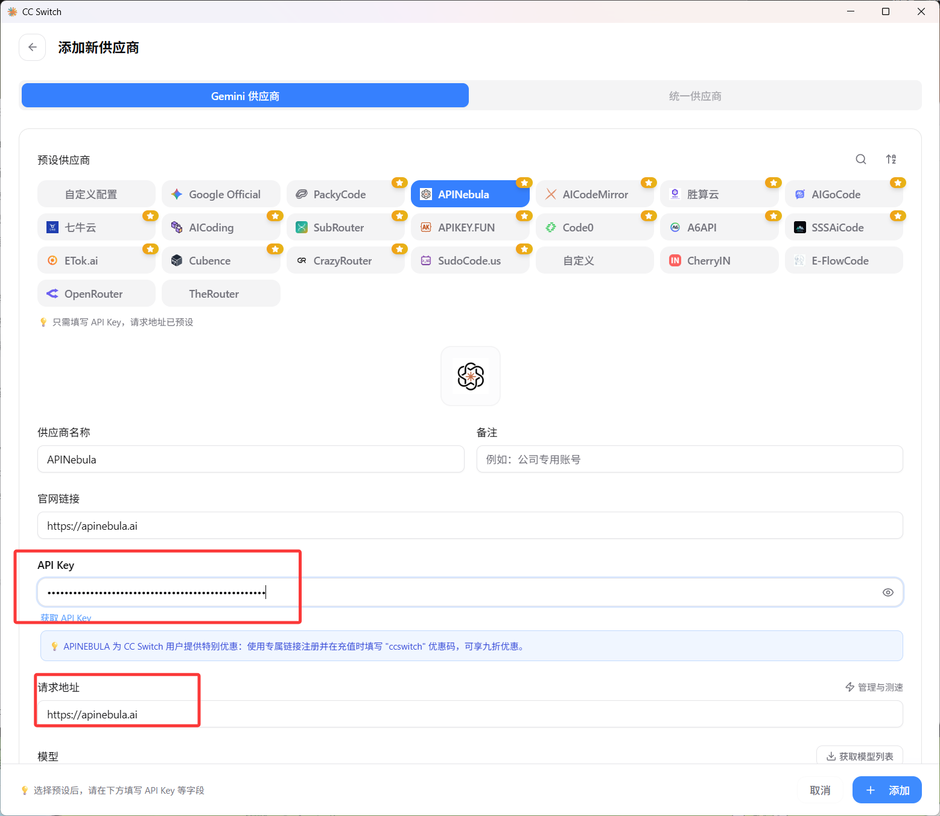Select the 自定义 preset beside SudoCode.us

595,260
